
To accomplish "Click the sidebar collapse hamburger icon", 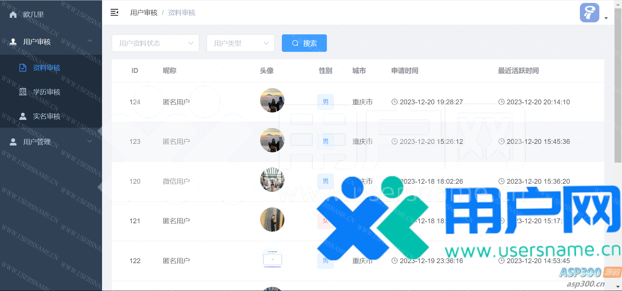I will 114,13.
